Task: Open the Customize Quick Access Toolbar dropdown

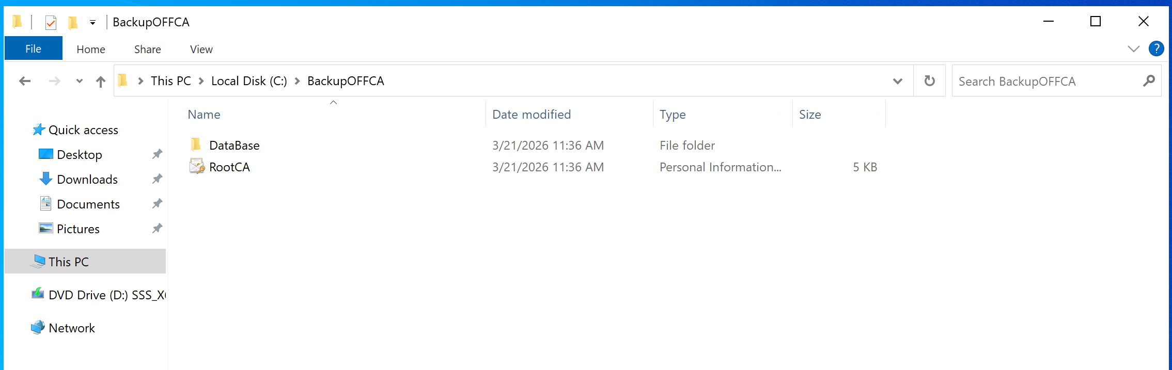Action: pyautogui.click(x=92, y=22)
